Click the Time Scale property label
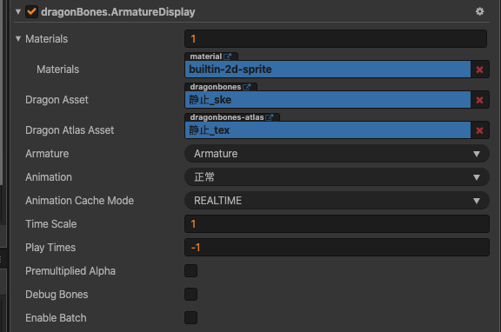Viewport: 501px width, 332px height. tap(50, 224)
